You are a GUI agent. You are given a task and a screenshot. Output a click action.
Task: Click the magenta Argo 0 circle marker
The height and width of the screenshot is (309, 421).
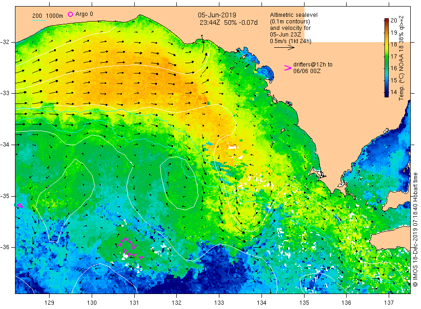pos(70,14)
